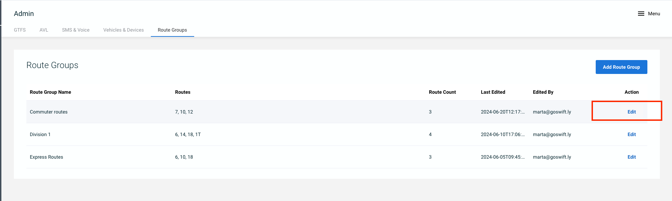Select the Division 1 row name
This screenshot has width=672, height=201.
40,134
